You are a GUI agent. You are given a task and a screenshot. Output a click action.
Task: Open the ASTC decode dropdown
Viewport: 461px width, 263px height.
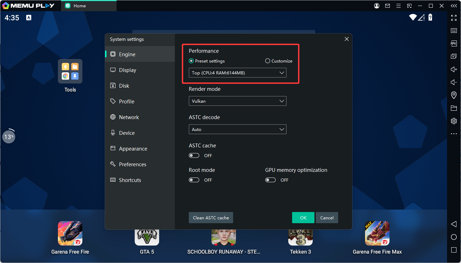(x=237, y=129)
